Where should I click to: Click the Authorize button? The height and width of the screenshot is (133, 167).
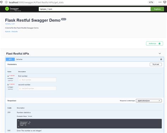154,43
